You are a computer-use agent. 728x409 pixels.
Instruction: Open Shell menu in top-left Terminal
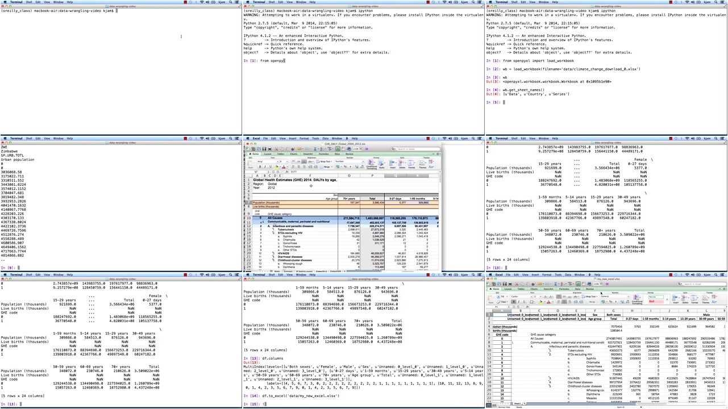tap(29, 2)
